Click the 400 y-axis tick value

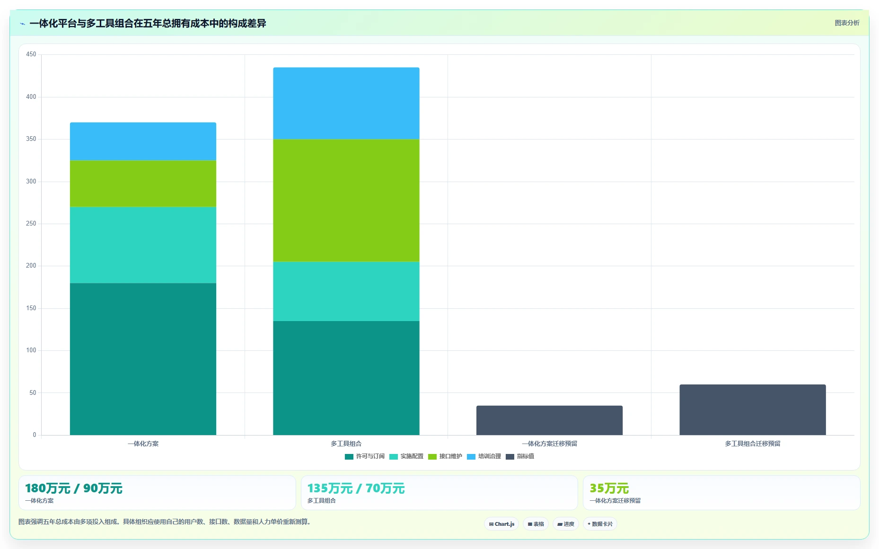tap(31, 97)
